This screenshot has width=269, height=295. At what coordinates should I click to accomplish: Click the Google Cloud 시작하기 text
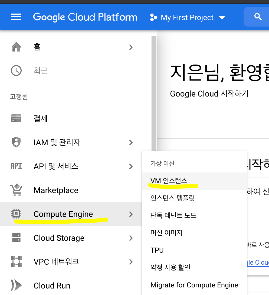pyautogui.click(x=209, y=94)
